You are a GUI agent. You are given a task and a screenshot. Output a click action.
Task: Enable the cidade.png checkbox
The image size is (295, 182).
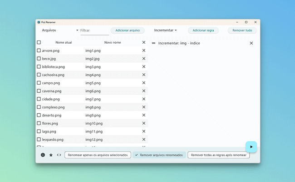pyautogui.click(x=39, y=99)
